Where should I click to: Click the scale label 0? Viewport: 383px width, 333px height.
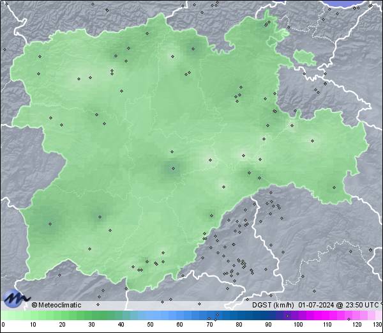pyautogui.click(x=3, y=325)
